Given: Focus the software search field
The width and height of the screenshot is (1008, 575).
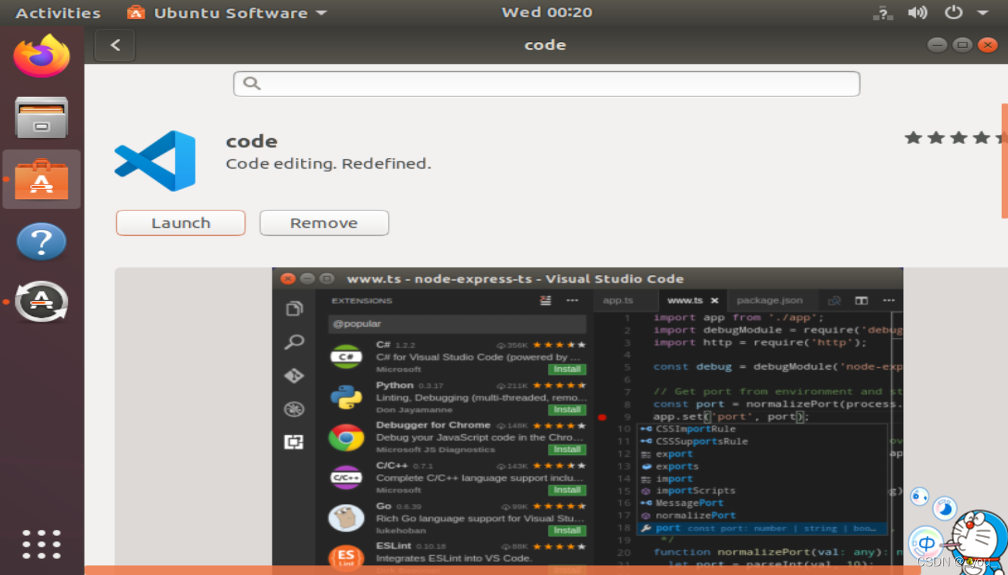Looking at the screenshot, I should point(546,84).
